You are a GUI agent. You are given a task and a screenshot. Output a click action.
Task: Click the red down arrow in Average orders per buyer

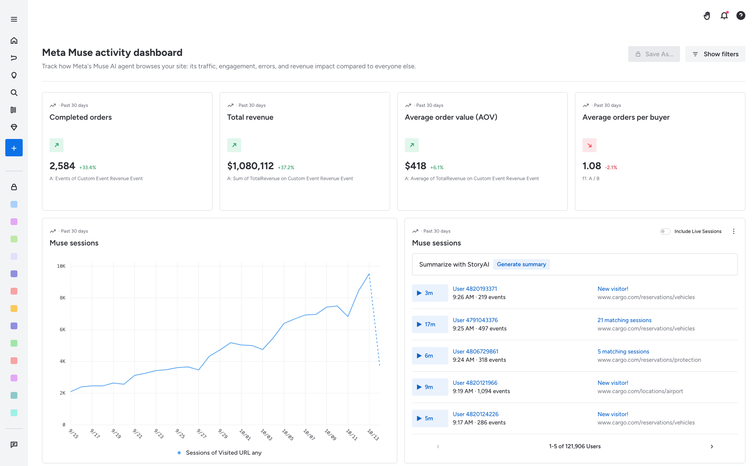[590, 145]
